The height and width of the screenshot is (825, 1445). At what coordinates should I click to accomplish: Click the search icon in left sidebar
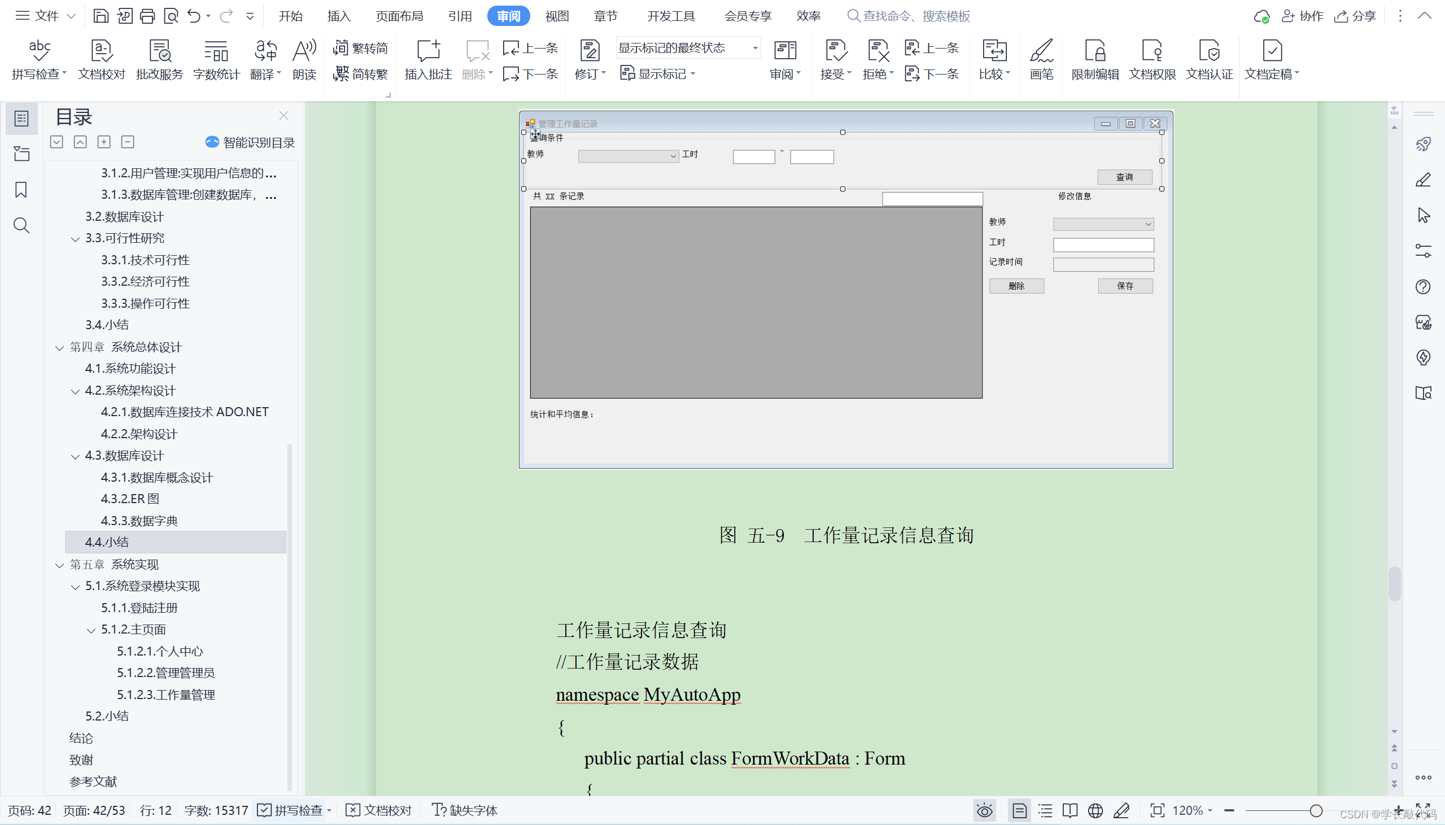21,225
